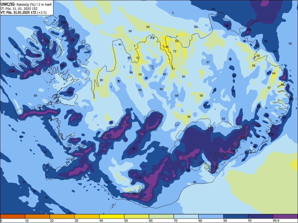
Task: Click the title text 'UWC/IG: Rakastig (%) í 2 m hæð'
Action: [26, 4]
